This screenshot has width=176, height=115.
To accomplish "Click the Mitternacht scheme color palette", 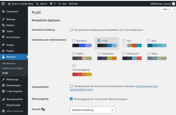I will coord(132,58).
